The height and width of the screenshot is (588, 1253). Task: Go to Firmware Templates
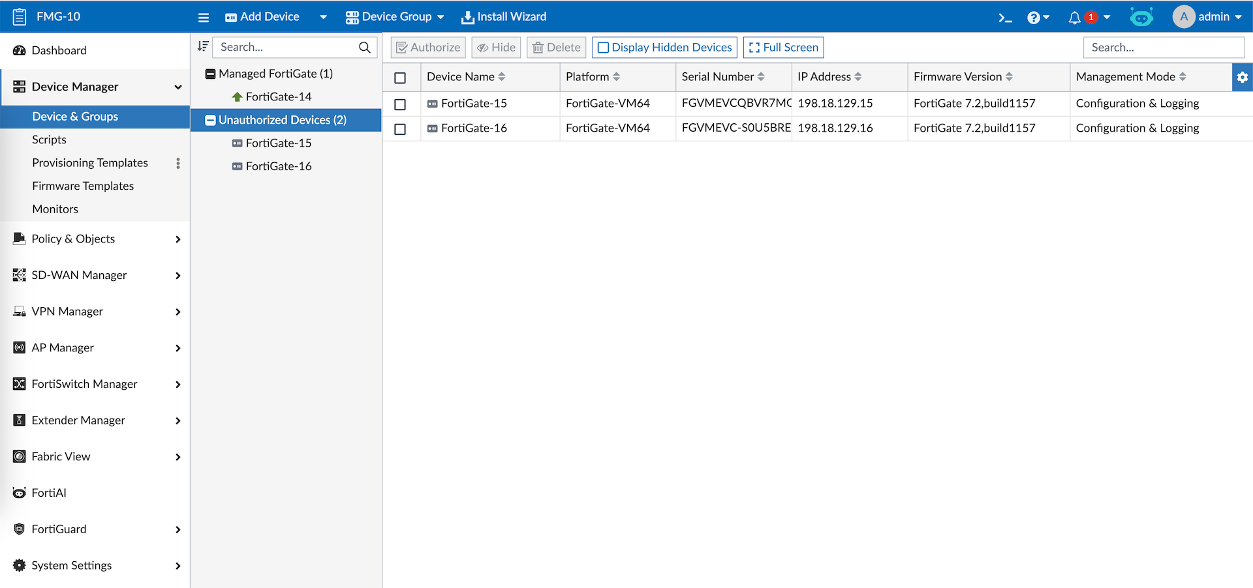click(83, 186)
